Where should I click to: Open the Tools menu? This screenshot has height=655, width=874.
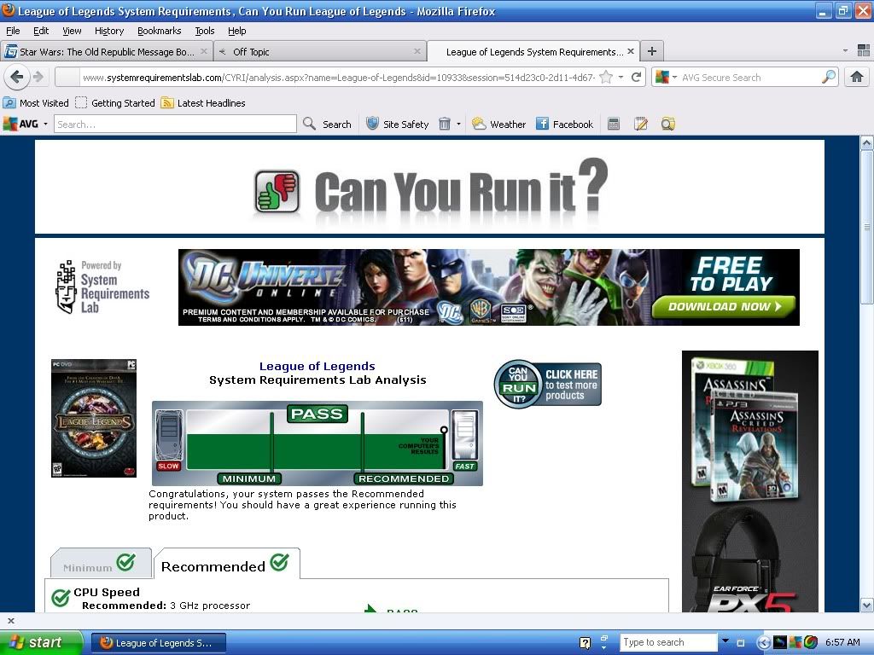coord(205,31)
